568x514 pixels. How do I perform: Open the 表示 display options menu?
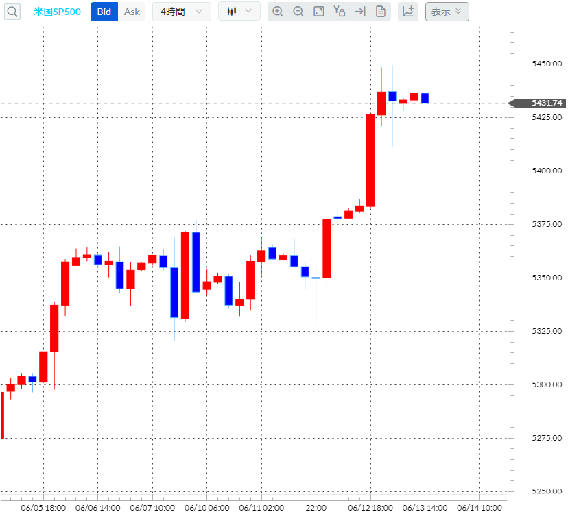click(x=447, y=12)
